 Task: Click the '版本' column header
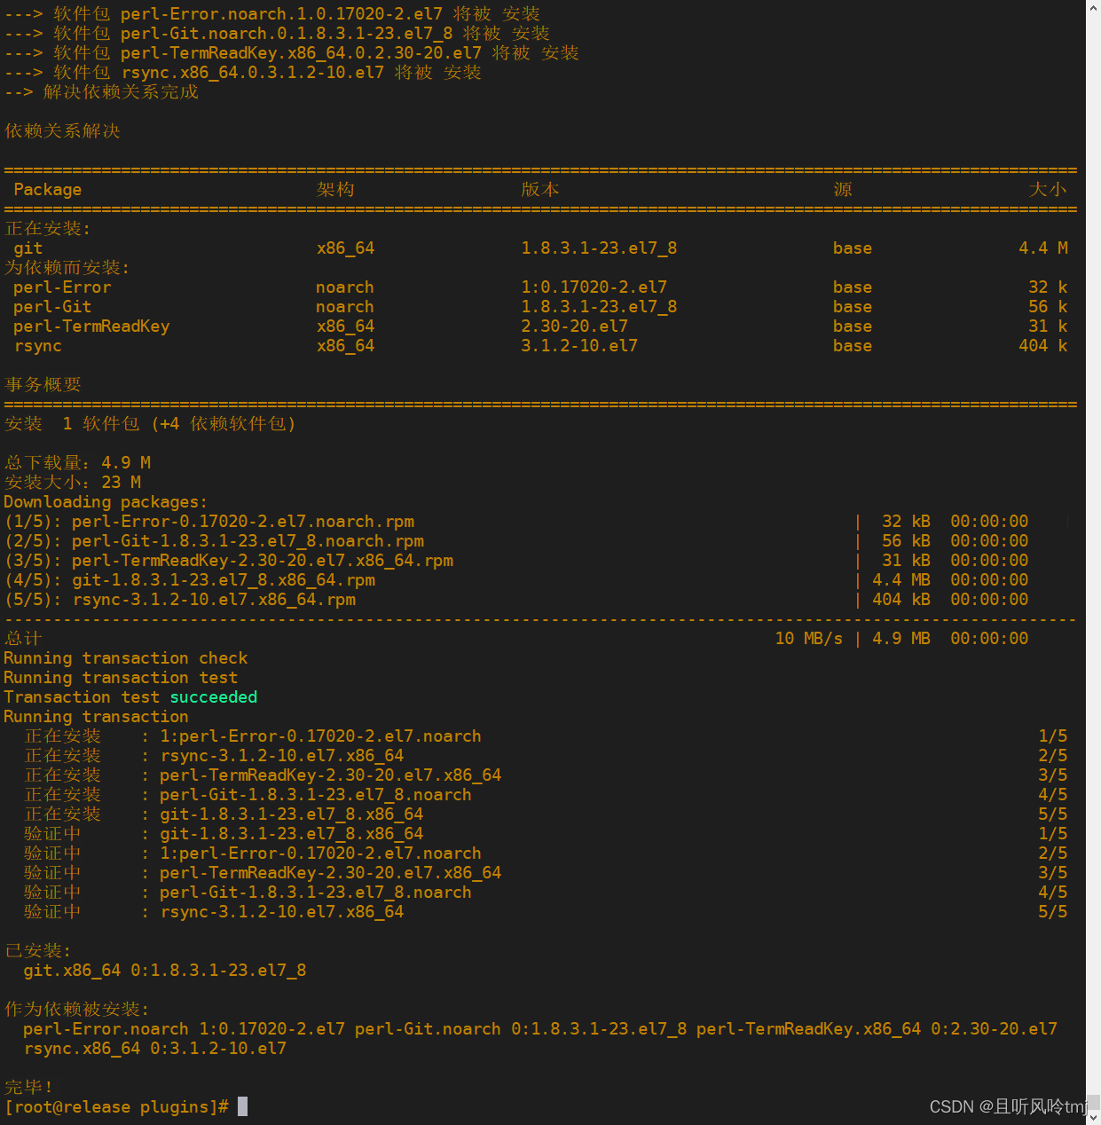coord(540,189)
